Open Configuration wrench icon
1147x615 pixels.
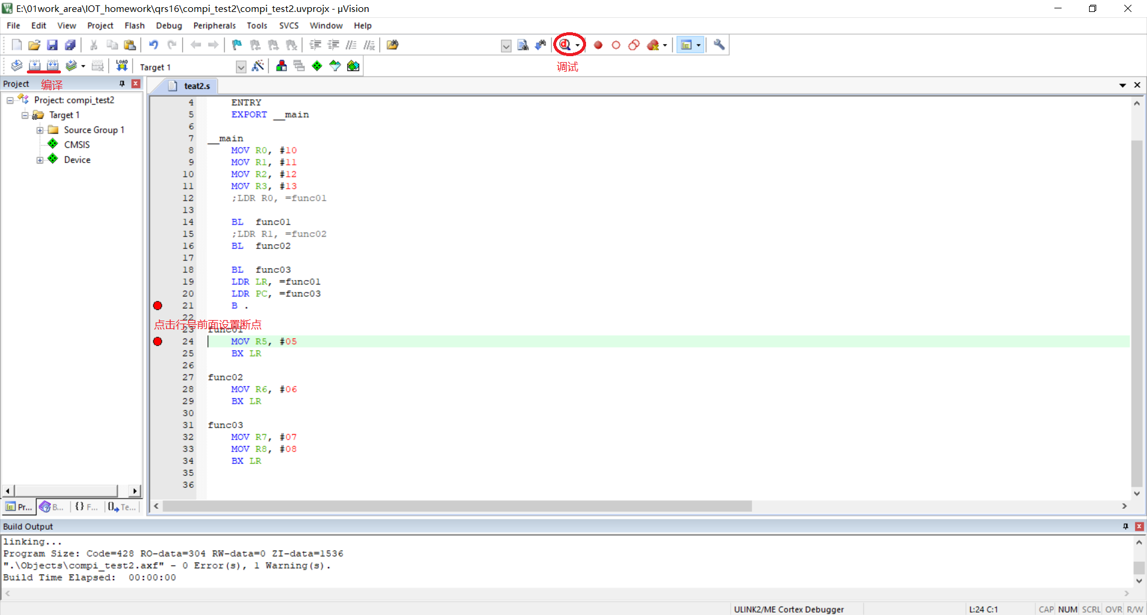tap(719, 45)
